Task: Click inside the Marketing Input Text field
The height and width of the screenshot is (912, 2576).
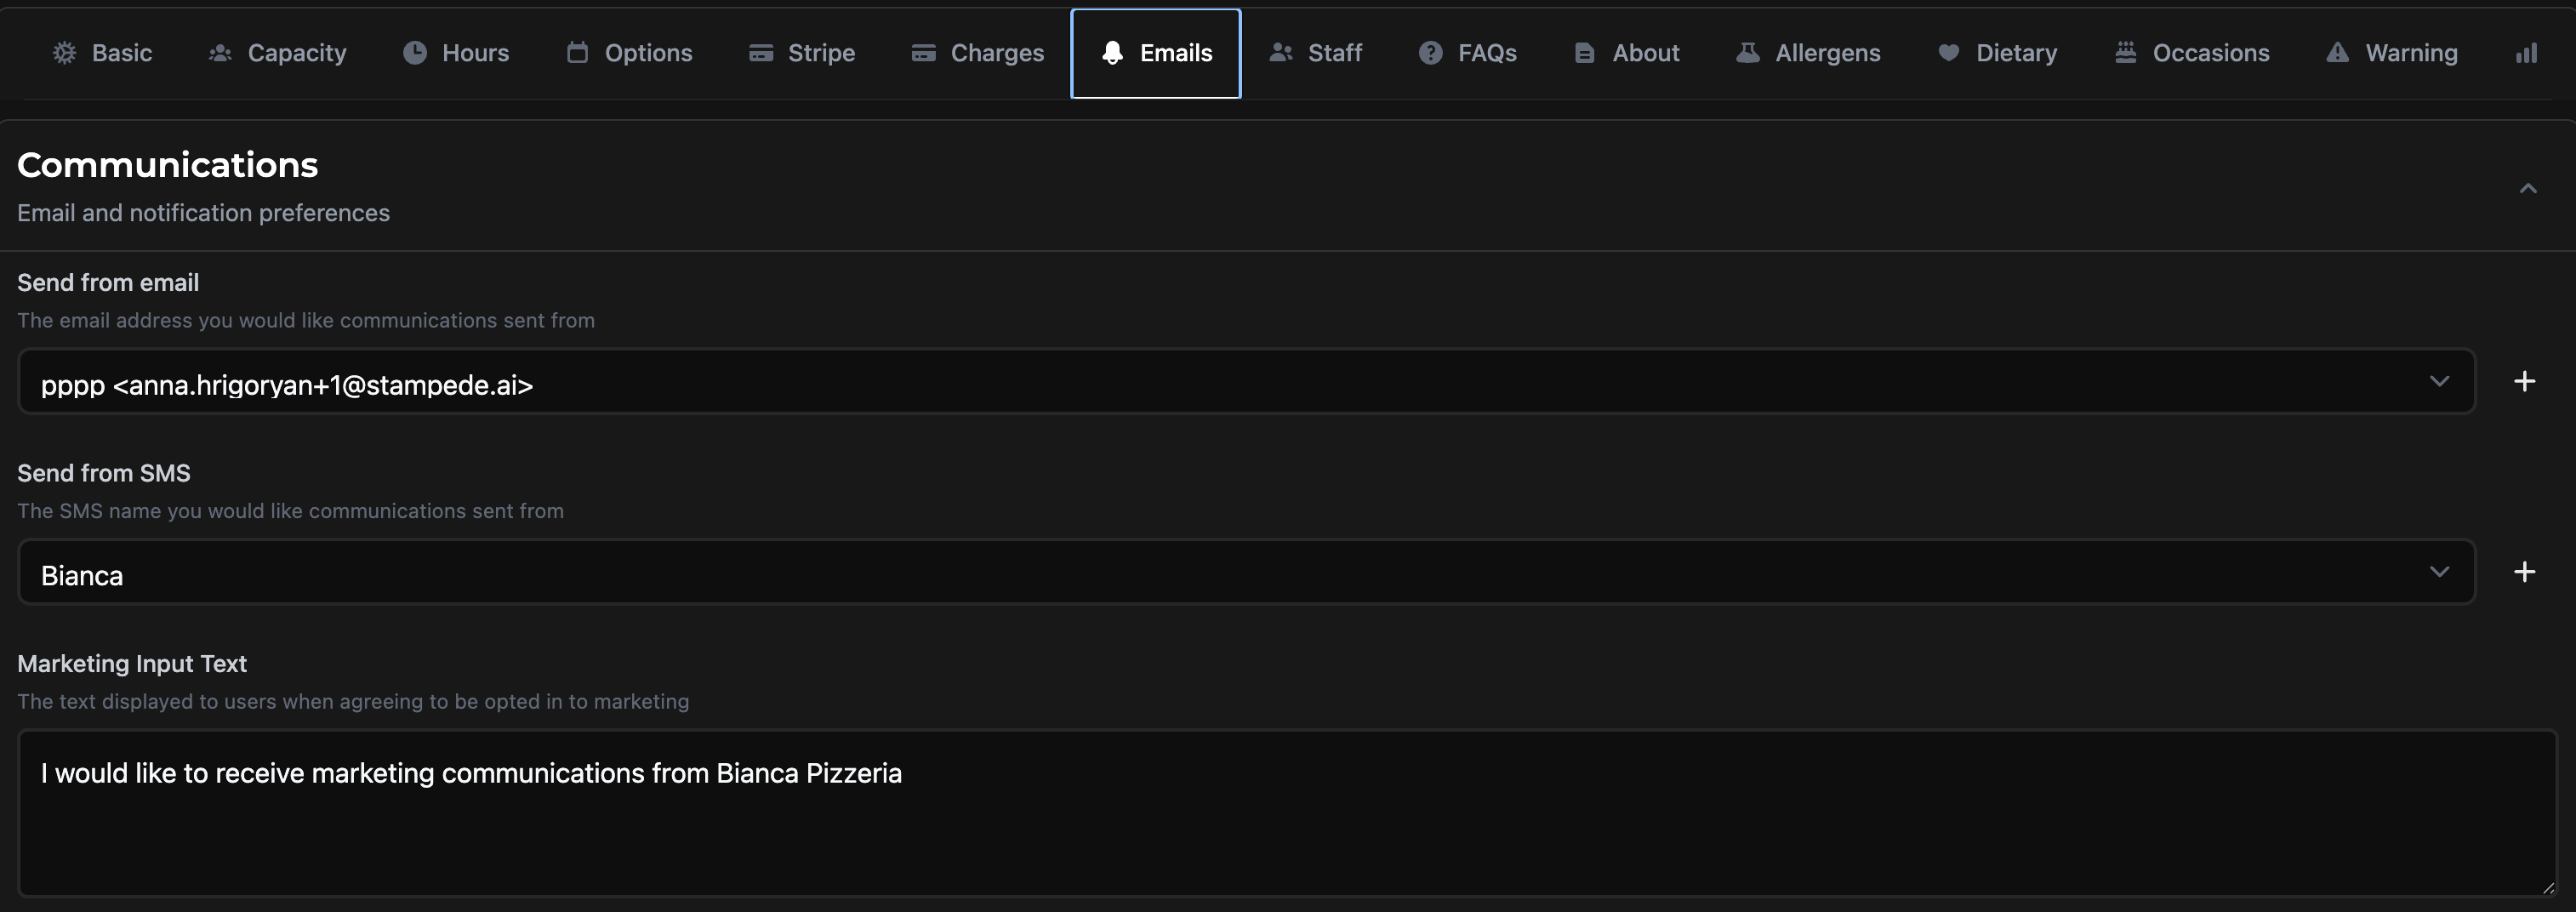Action: [1286, 812]
